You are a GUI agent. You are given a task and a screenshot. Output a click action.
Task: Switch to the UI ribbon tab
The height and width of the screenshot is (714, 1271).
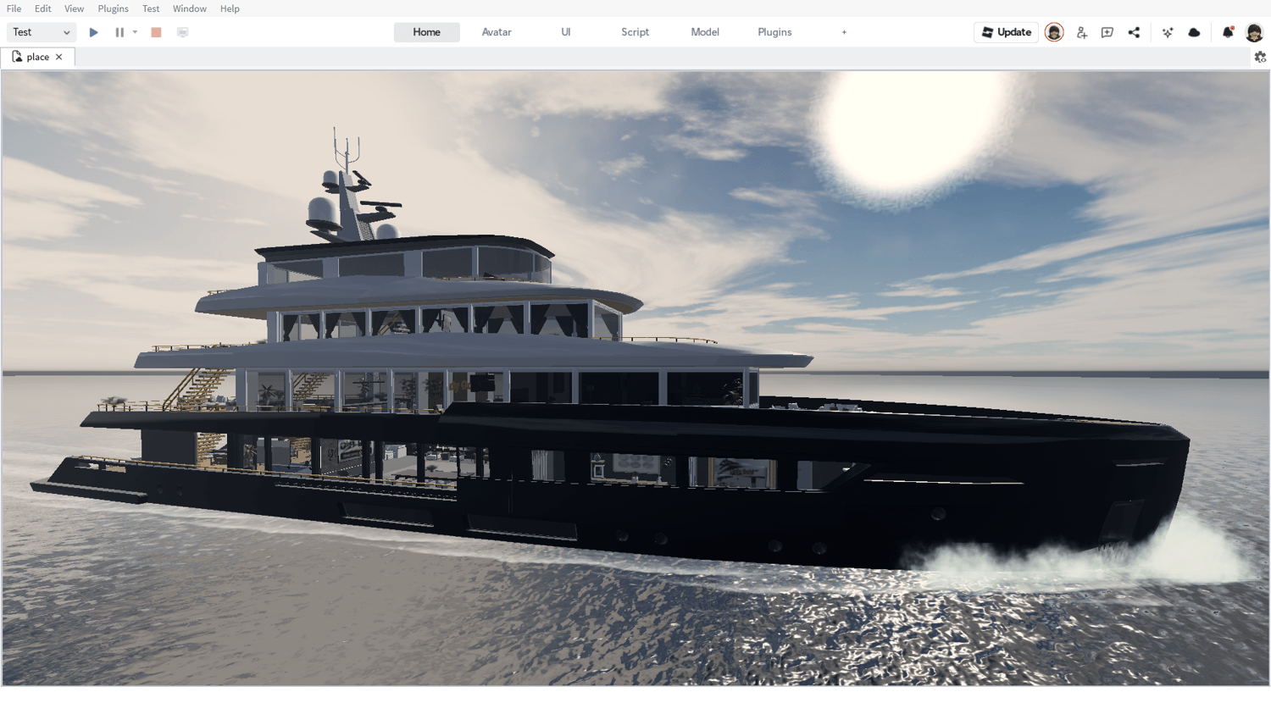pyautogui.click(x=566, y=32)
